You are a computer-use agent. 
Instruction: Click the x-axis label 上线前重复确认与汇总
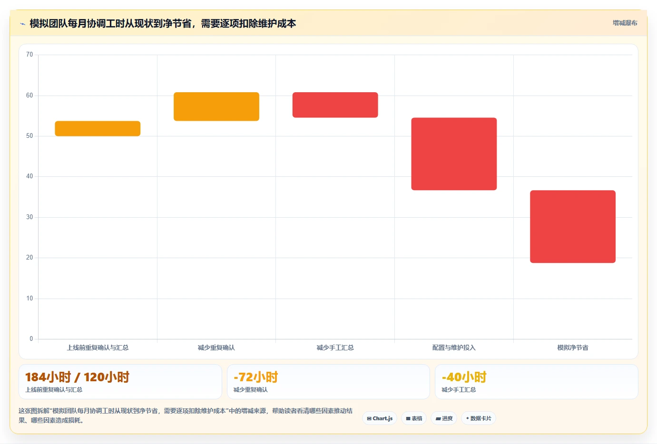[x=98, y=348]
